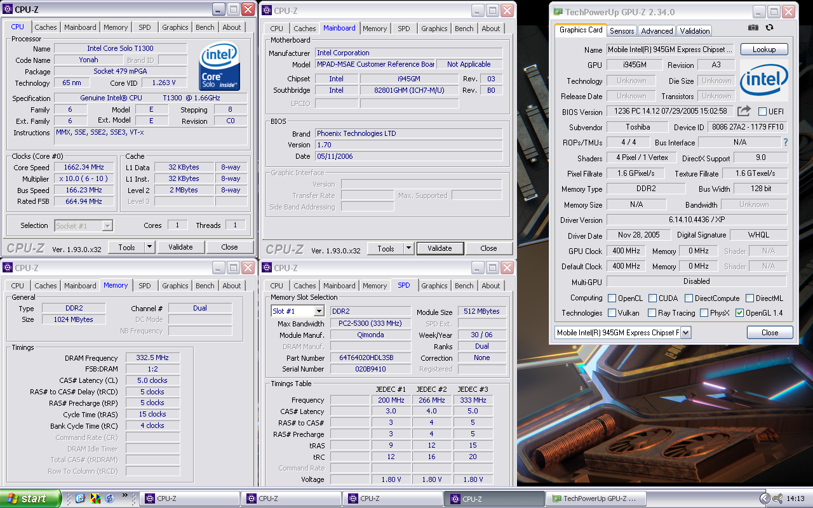This screenshot has width=813, height=508.
Task: Select the '1662.34 MHz' core speed value
Action: click(84, 167)
